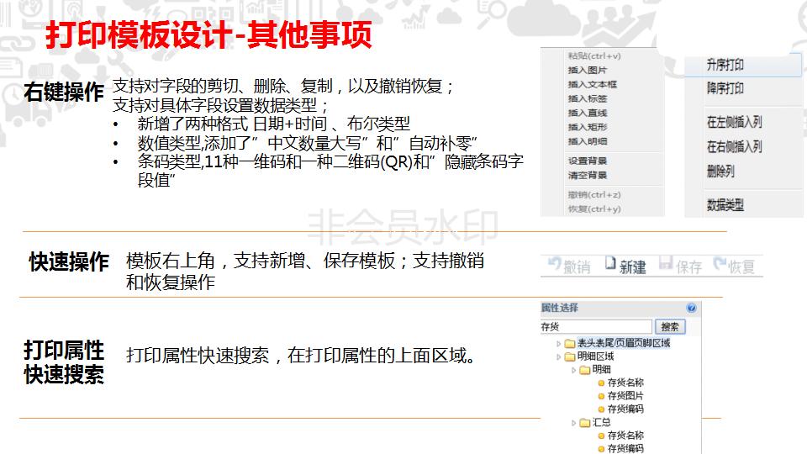The image size is (807, 454).
Task: Click the 打印属性 快速搜索 heading
Action: tap(64, 362)
